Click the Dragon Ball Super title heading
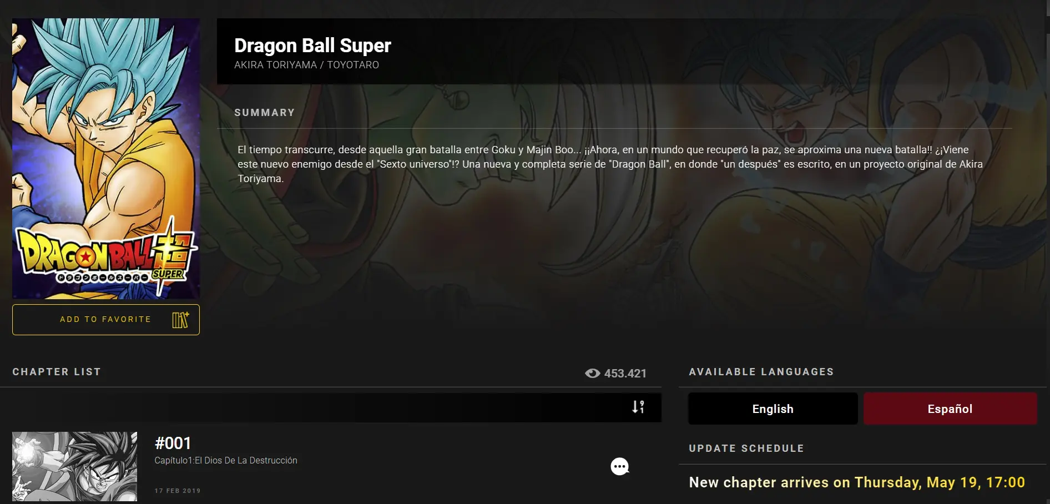 pos(312,46)
